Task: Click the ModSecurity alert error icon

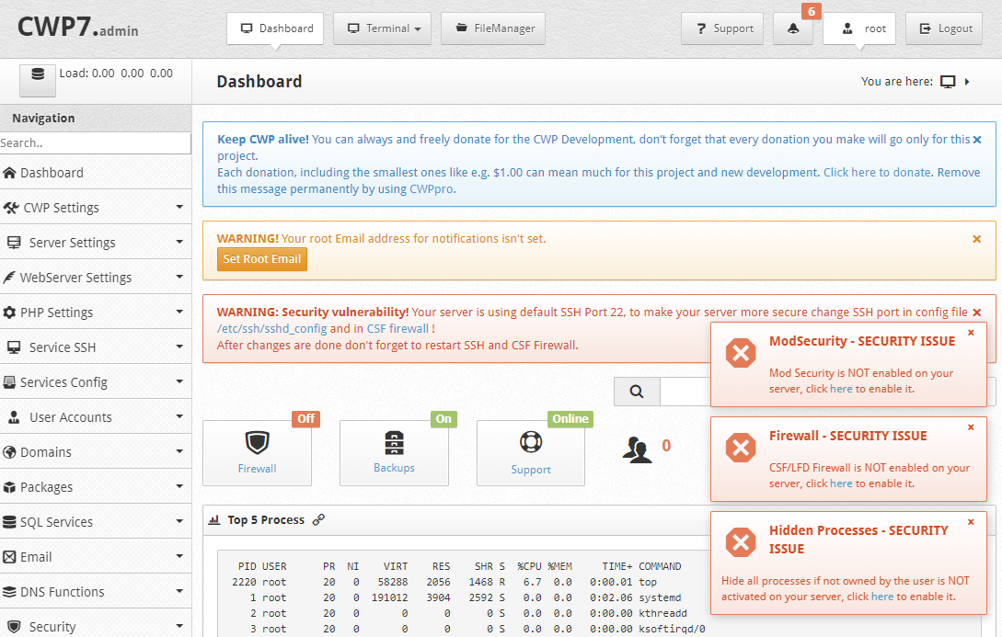Action: [741, 353]
